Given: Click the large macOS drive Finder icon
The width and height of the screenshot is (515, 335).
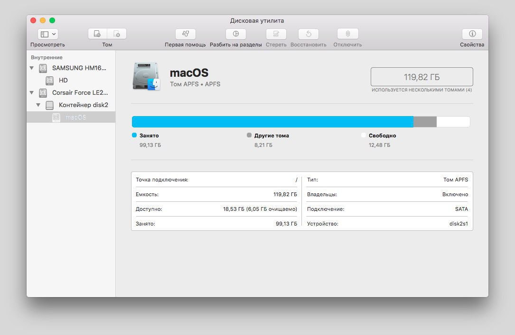Looking at the screenshot, I should 147,76.
